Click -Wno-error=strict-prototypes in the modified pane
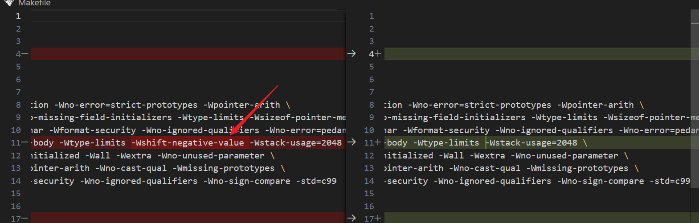 [479, 105]
